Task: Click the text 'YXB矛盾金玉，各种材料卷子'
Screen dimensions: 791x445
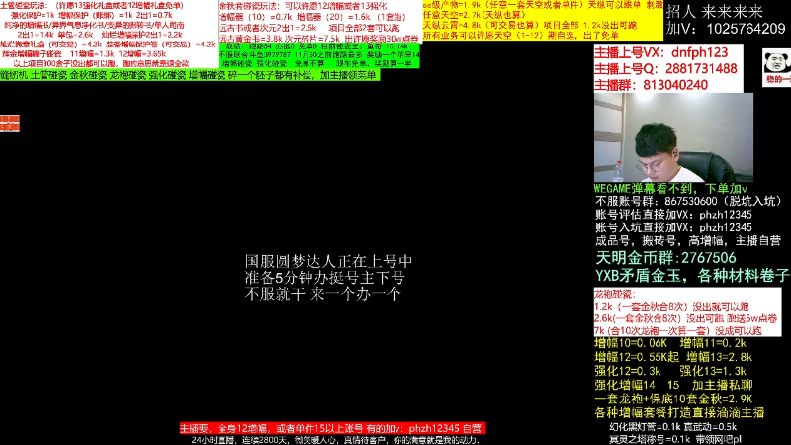Action: (x=692, y=276)
